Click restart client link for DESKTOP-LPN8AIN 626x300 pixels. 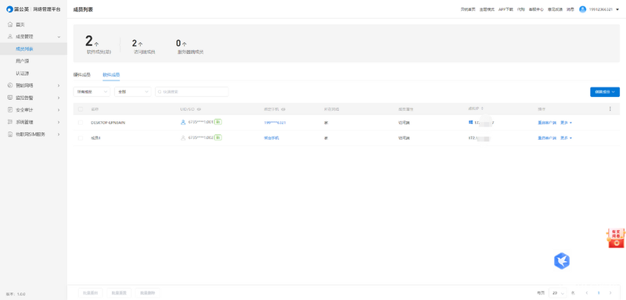[547, 123]
